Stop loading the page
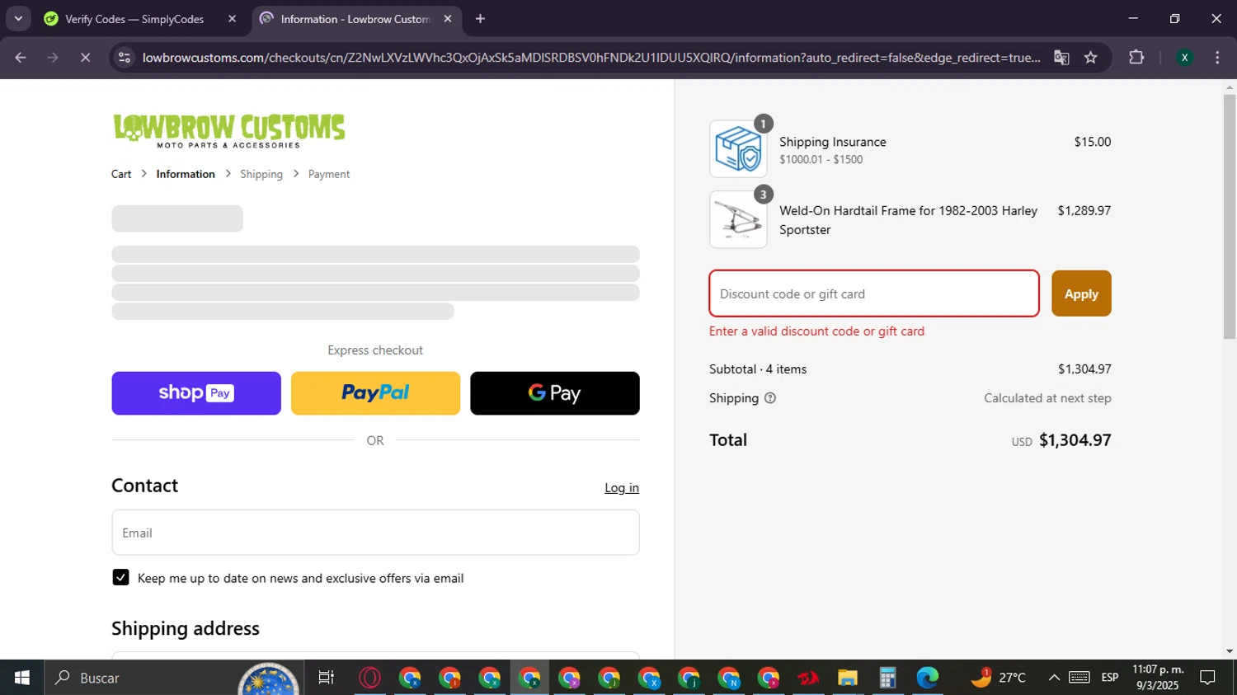The image size is (1237, 695). [x=86, y=58]
